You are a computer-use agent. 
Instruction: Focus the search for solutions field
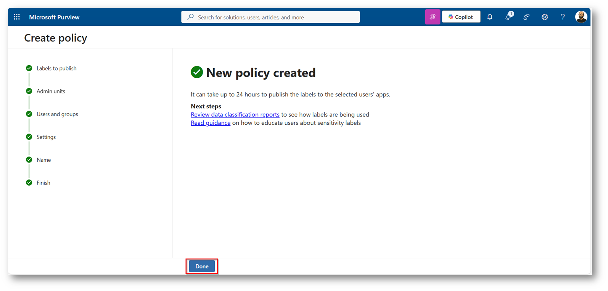click(270, 17)
